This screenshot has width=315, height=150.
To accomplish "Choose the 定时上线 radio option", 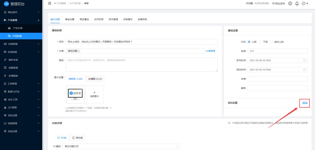I will 272,42.
